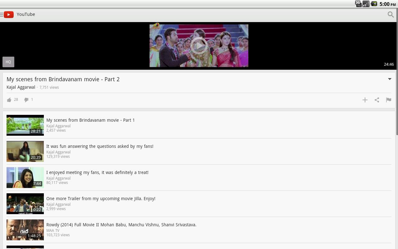Click the '103,723 views' text
Image resolution: width=398 pixels, height=249 pixels.
coord(58,235)
